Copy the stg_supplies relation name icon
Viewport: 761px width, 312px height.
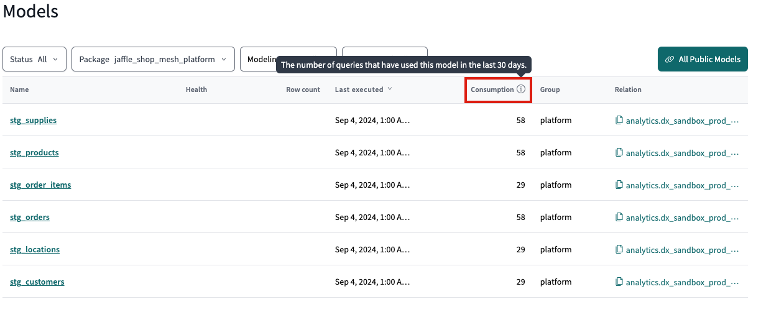pos(619,120)
